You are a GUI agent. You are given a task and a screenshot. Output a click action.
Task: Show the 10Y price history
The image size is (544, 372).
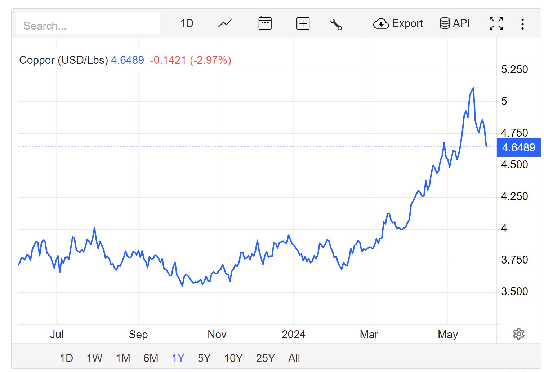(233, 358)
